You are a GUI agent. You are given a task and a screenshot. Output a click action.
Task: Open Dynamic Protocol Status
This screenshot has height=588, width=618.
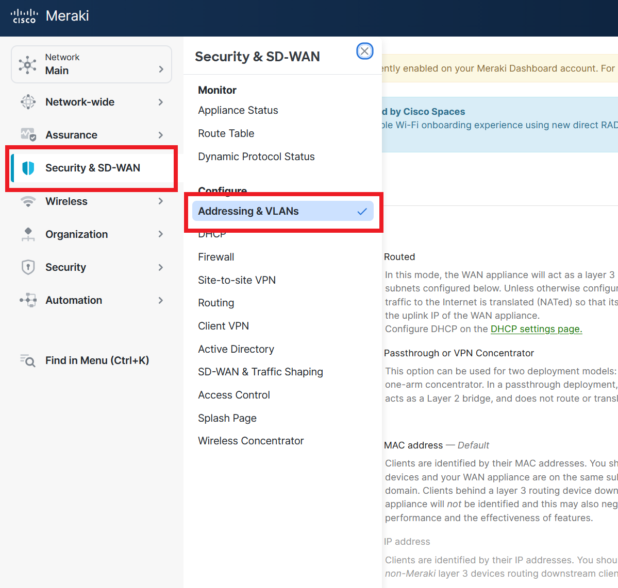(256, 157)
